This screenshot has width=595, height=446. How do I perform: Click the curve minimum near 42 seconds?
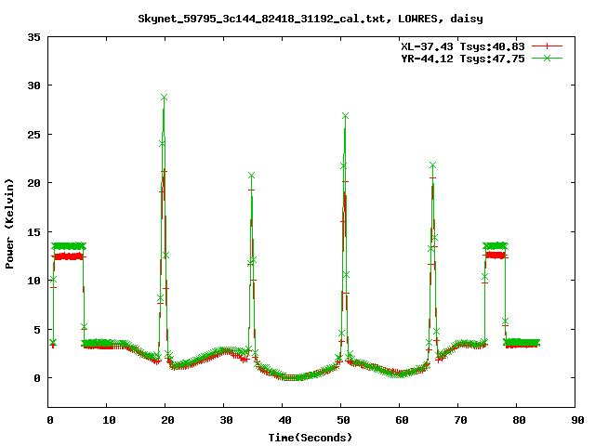coord(294,377)
